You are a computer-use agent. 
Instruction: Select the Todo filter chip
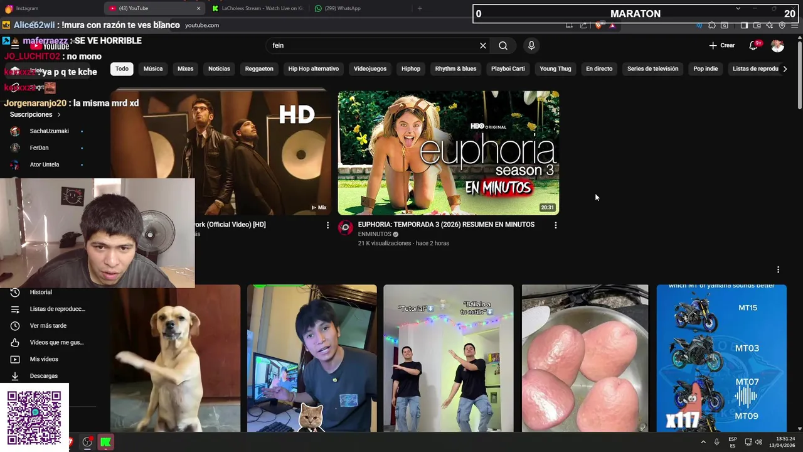pos(122,68)
